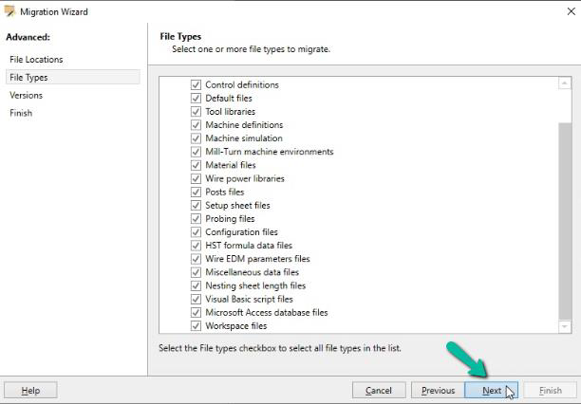Select the Finish step in sidebar
The width and height of the screenshot is (581, 404).
pos(21,113)
